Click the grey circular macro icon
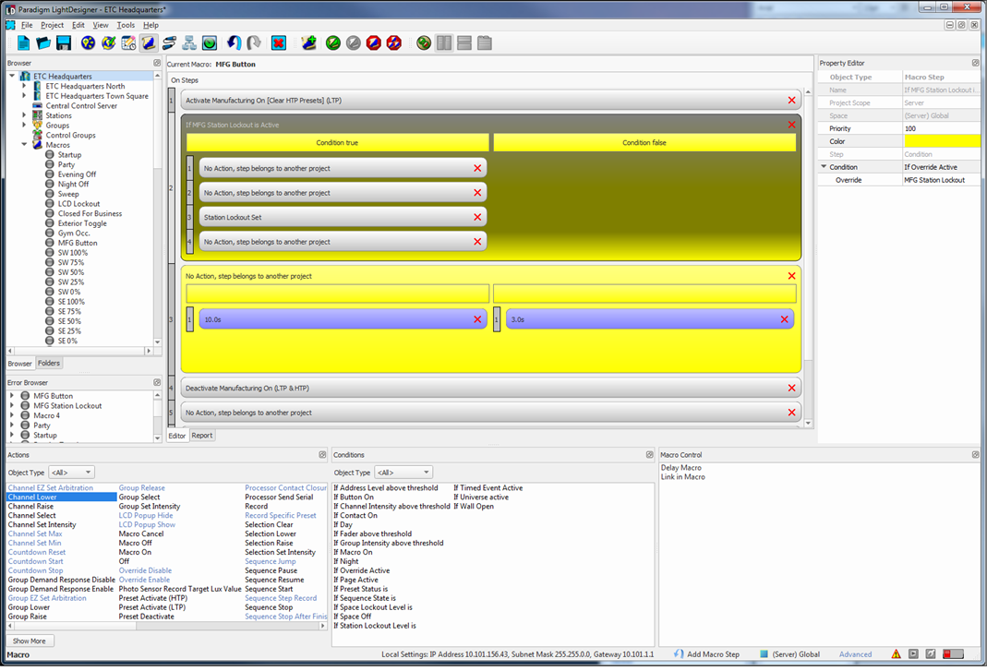Screen dimensions: 987x671 click(353, 42)
